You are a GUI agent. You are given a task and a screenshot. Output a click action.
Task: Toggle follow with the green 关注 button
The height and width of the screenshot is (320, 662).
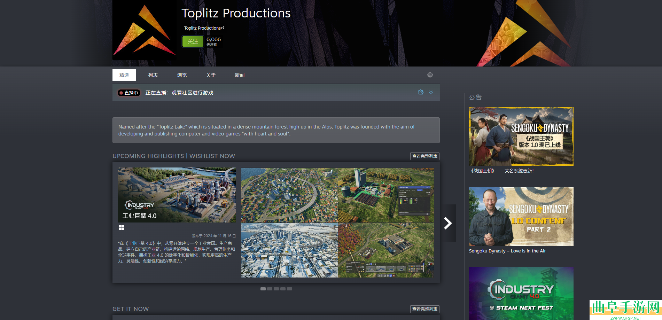click(193, 41)
